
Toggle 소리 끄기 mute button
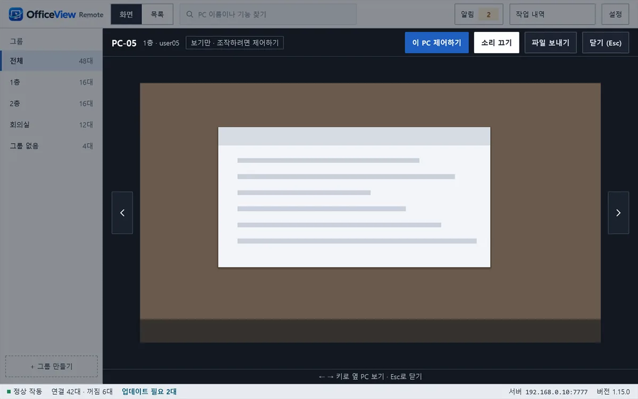point(497,43)
